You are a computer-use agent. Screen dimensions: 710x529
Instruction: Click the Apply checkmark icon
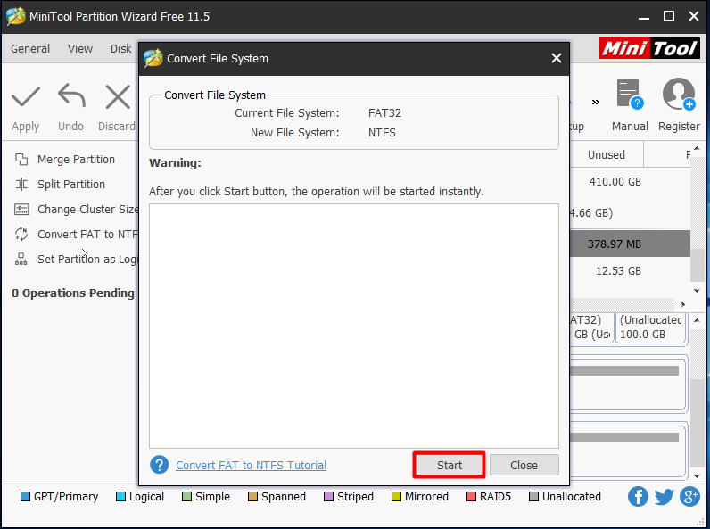(25, 96)
